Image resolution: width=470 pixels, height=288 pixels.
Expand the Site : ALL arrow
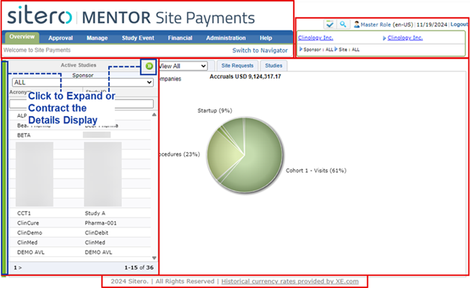pos(336,49)
